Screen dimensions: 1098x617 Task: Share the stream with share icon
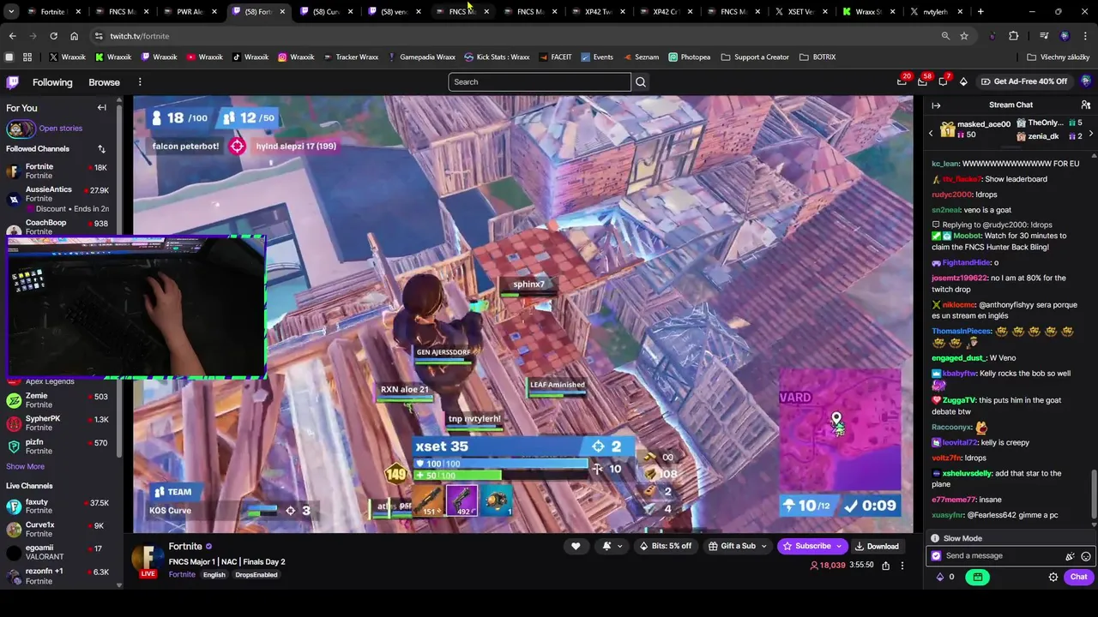tap(885, 566)
